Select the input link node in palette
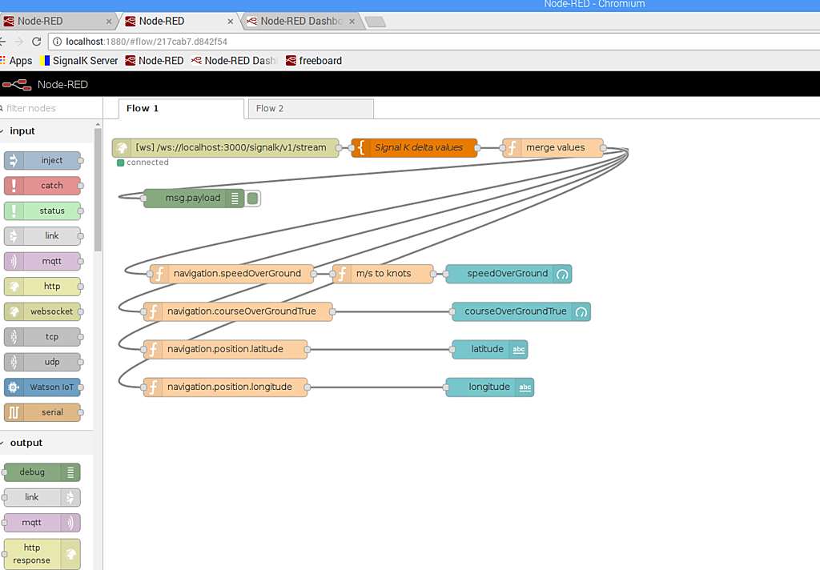This screenshot has height=570, width=820. pos(42,236)
